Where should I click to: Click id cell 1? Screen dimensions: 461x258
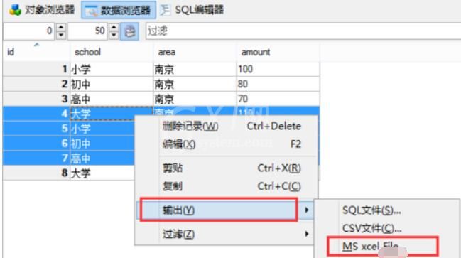pyautogui.click(x=36, y=70)
